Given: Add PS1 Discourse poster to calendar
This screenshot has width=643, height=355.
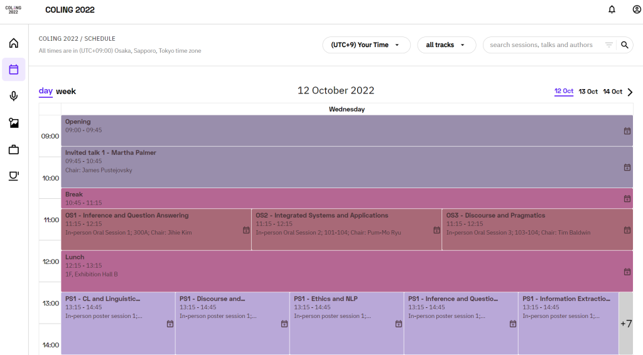Looking at the screenshot, I should pyautogui.click(x=284, y=324).
